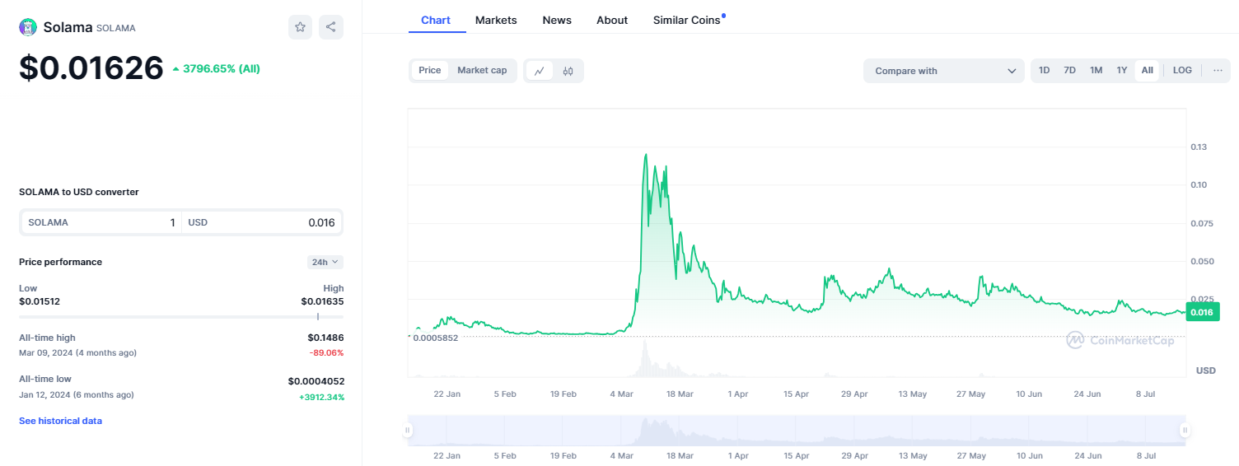
Task: Switch to line chart view icon
Action: pyautogui.click(x=539, y=71)
